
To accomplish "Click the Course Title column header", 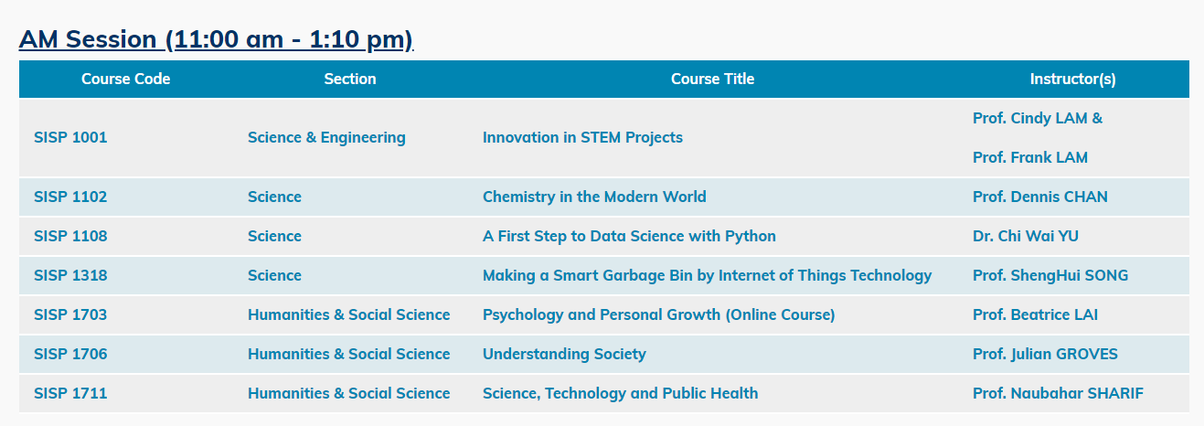I will point(713,79).
